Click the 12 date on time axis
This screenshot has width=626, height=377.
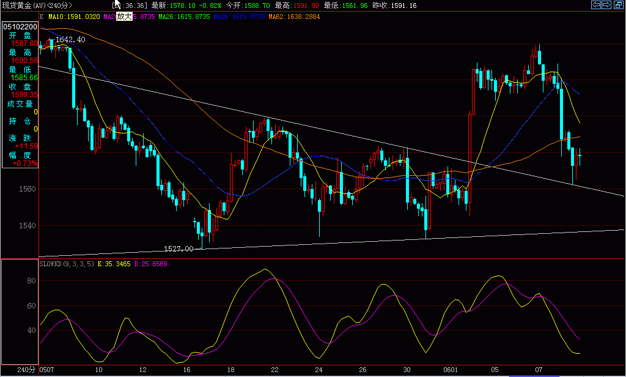click(142, 370)
